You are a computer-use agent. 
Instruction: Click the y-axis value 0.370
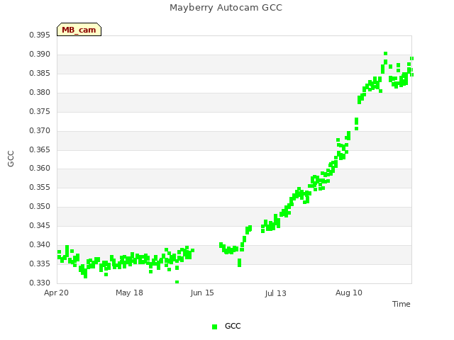tap(40, 130)
